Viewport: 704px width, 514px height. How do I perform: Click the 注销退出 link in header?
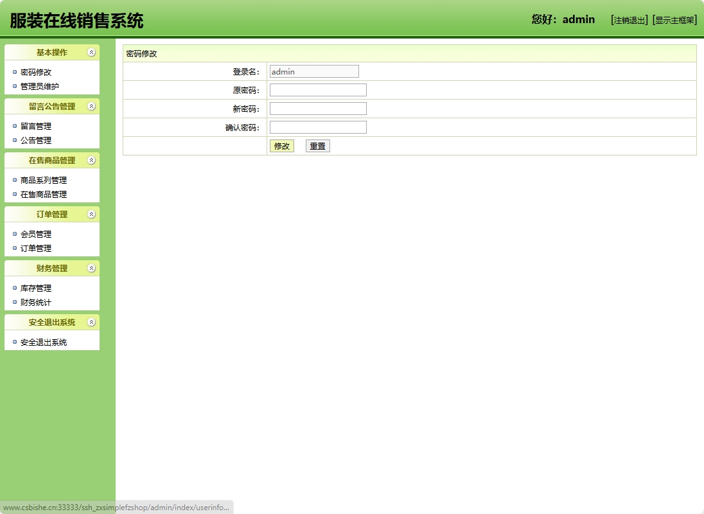click(x=629, y=20)
